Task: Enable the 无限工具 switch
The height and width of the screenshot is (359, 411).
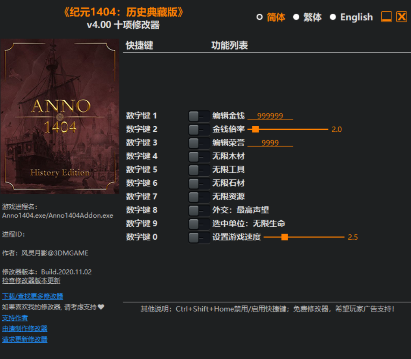Action: 199,170
